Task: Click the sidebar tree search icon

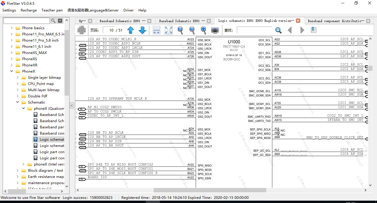Action: 53,21
